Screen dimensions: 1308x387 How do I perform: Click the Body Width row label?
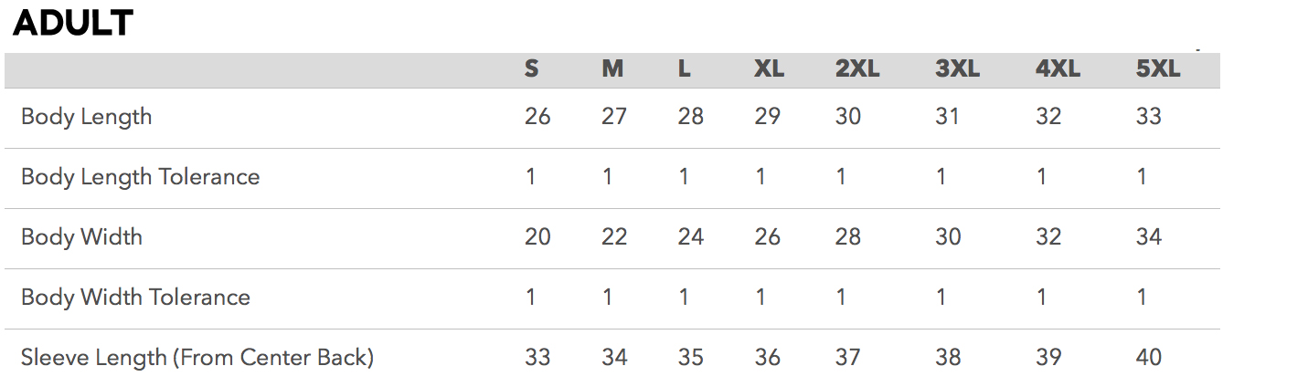82,237
